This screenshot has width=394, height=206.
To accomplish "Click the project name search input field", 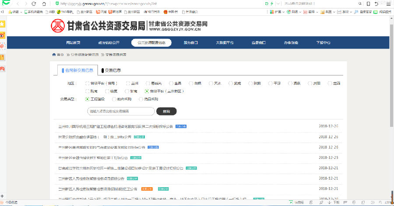I will (x=121, y=112).
